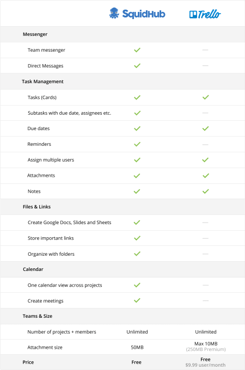Click SquidHub's 50MB attachment size value
This screenshot has width=245, height=370.
click(137, 347)
